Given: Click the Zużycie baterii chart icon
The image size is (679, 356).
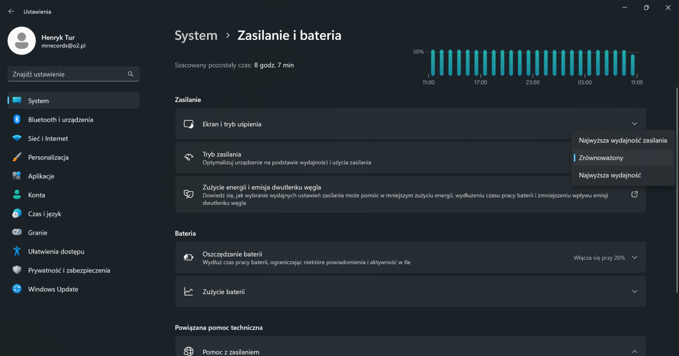Looking at the screenshot, I should click(x=189, y=292).
